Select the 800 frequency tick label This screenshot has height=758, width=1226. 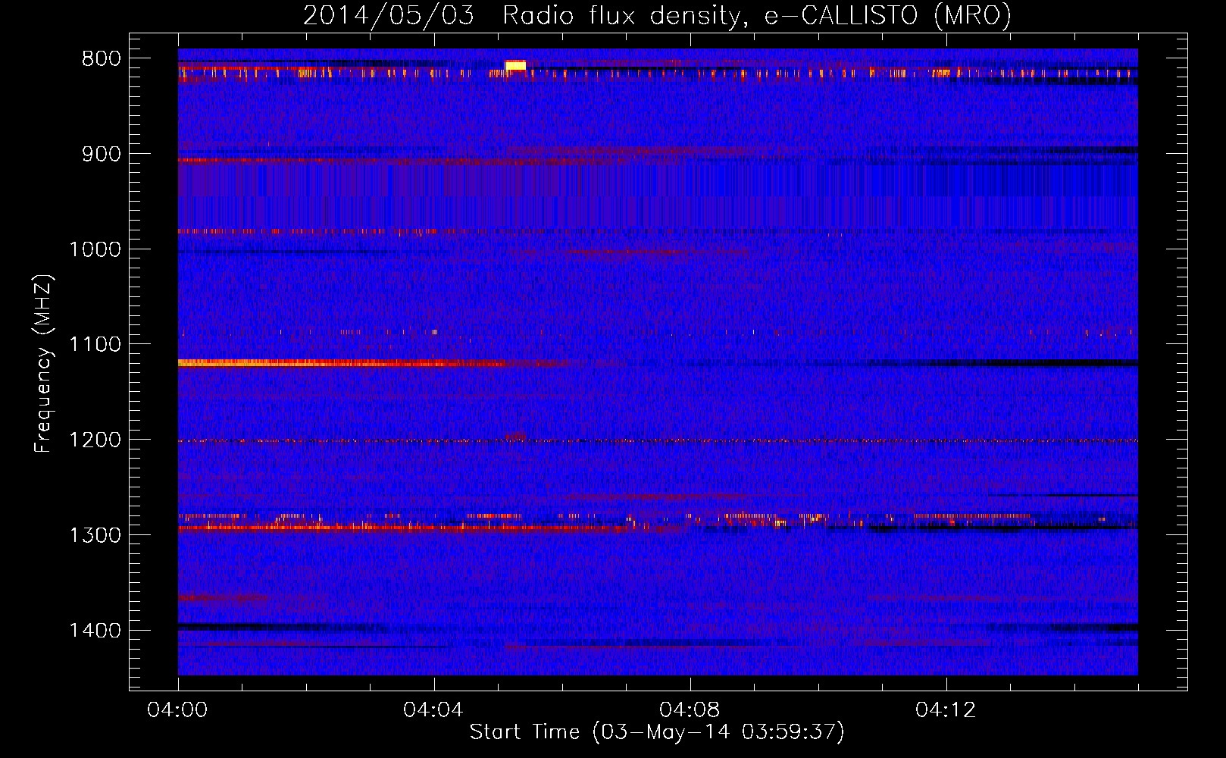101,58
